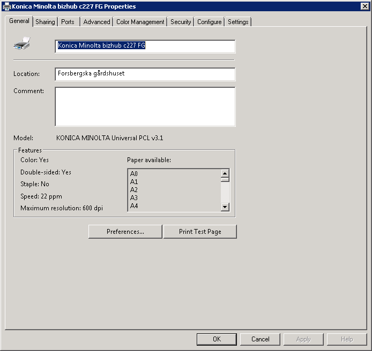Click the 'Features' group label
The height and width of the screenshot is (351, 372).
[30, 150]
